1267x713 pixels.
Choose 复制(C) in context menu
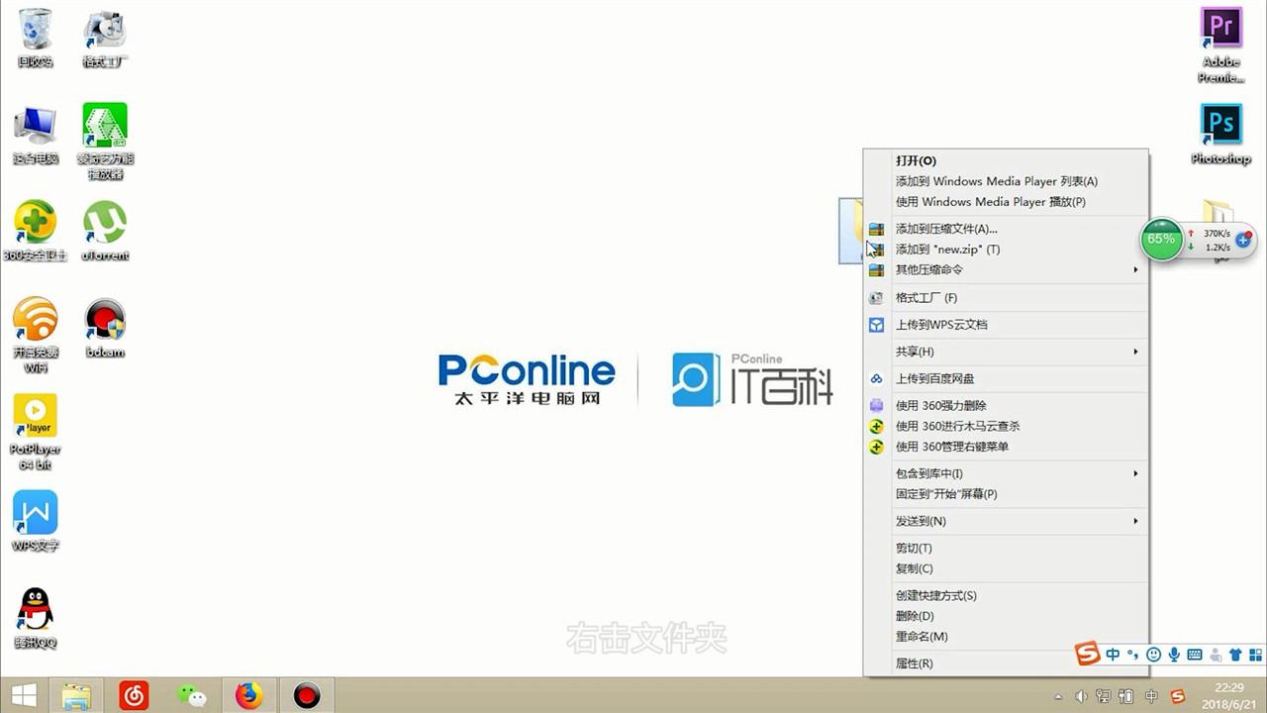pos(1006,568)
